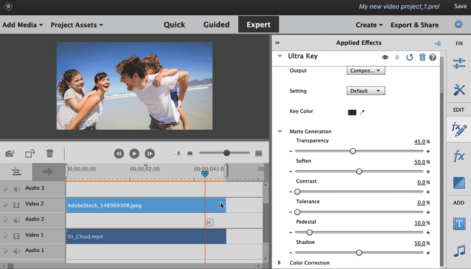The height and width of the screenshot is (269, 471).
Task: Click the Export & Share button
Action: [x=414, y=25]
